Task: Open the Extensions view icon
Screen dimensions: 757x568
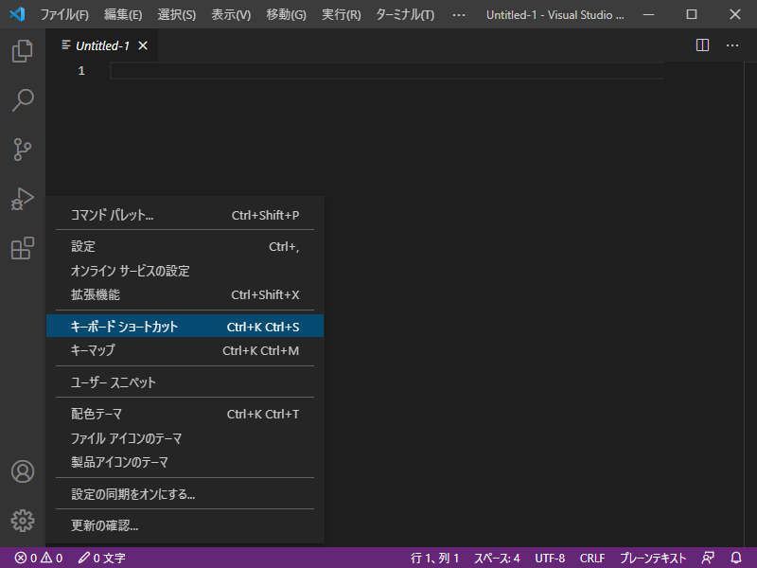Action: tap(22, 248)
